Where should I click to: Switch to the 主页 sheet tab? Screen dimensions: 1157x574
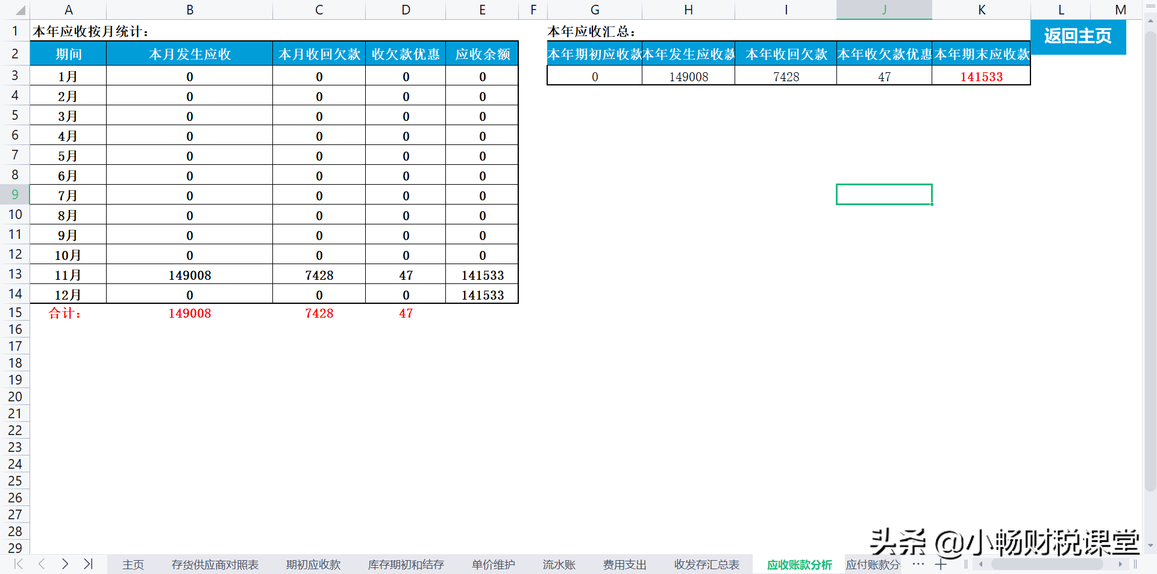pyautogui.click(x=133, y=564)
